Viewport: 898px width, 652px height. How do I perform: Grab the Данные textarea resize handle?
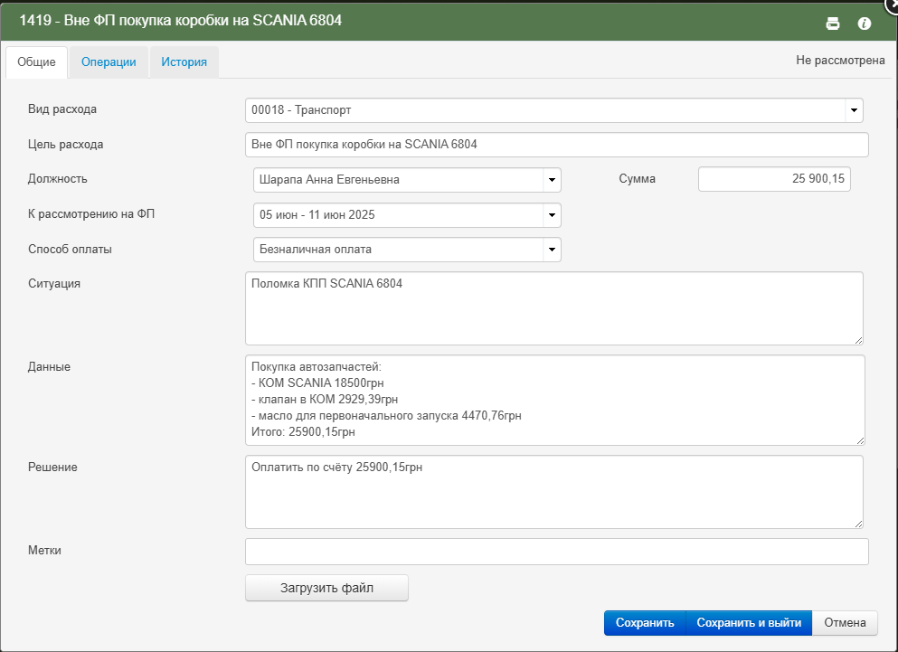point(860,440)
